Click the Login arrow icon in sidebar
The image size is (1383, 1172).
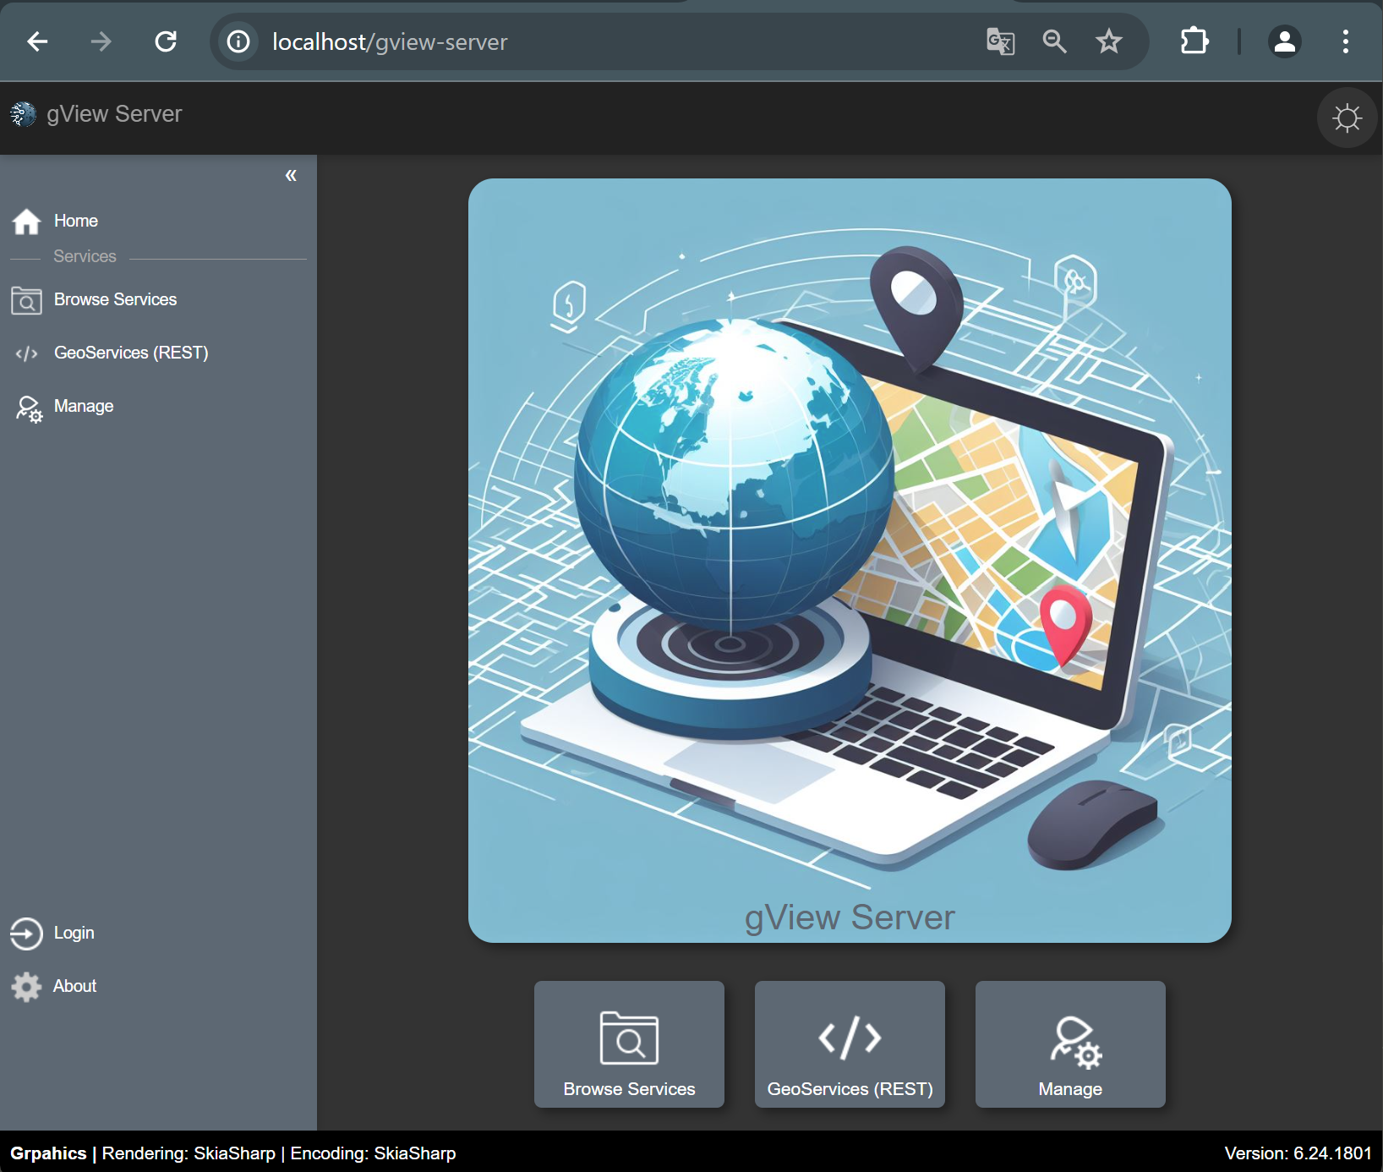click(x=26, y=934)
